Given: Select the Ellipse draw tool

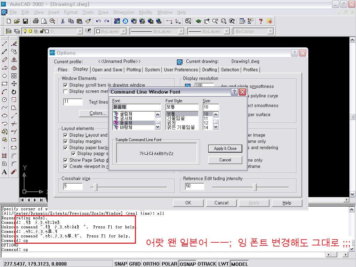Looking at the screenshot, I should coord(4,115).
